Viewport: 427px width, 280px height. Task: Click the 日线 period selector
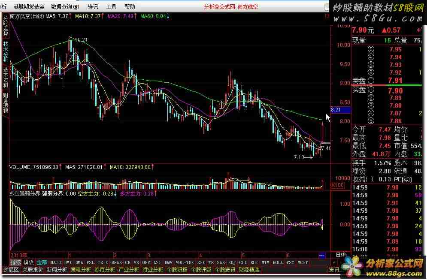340,255
